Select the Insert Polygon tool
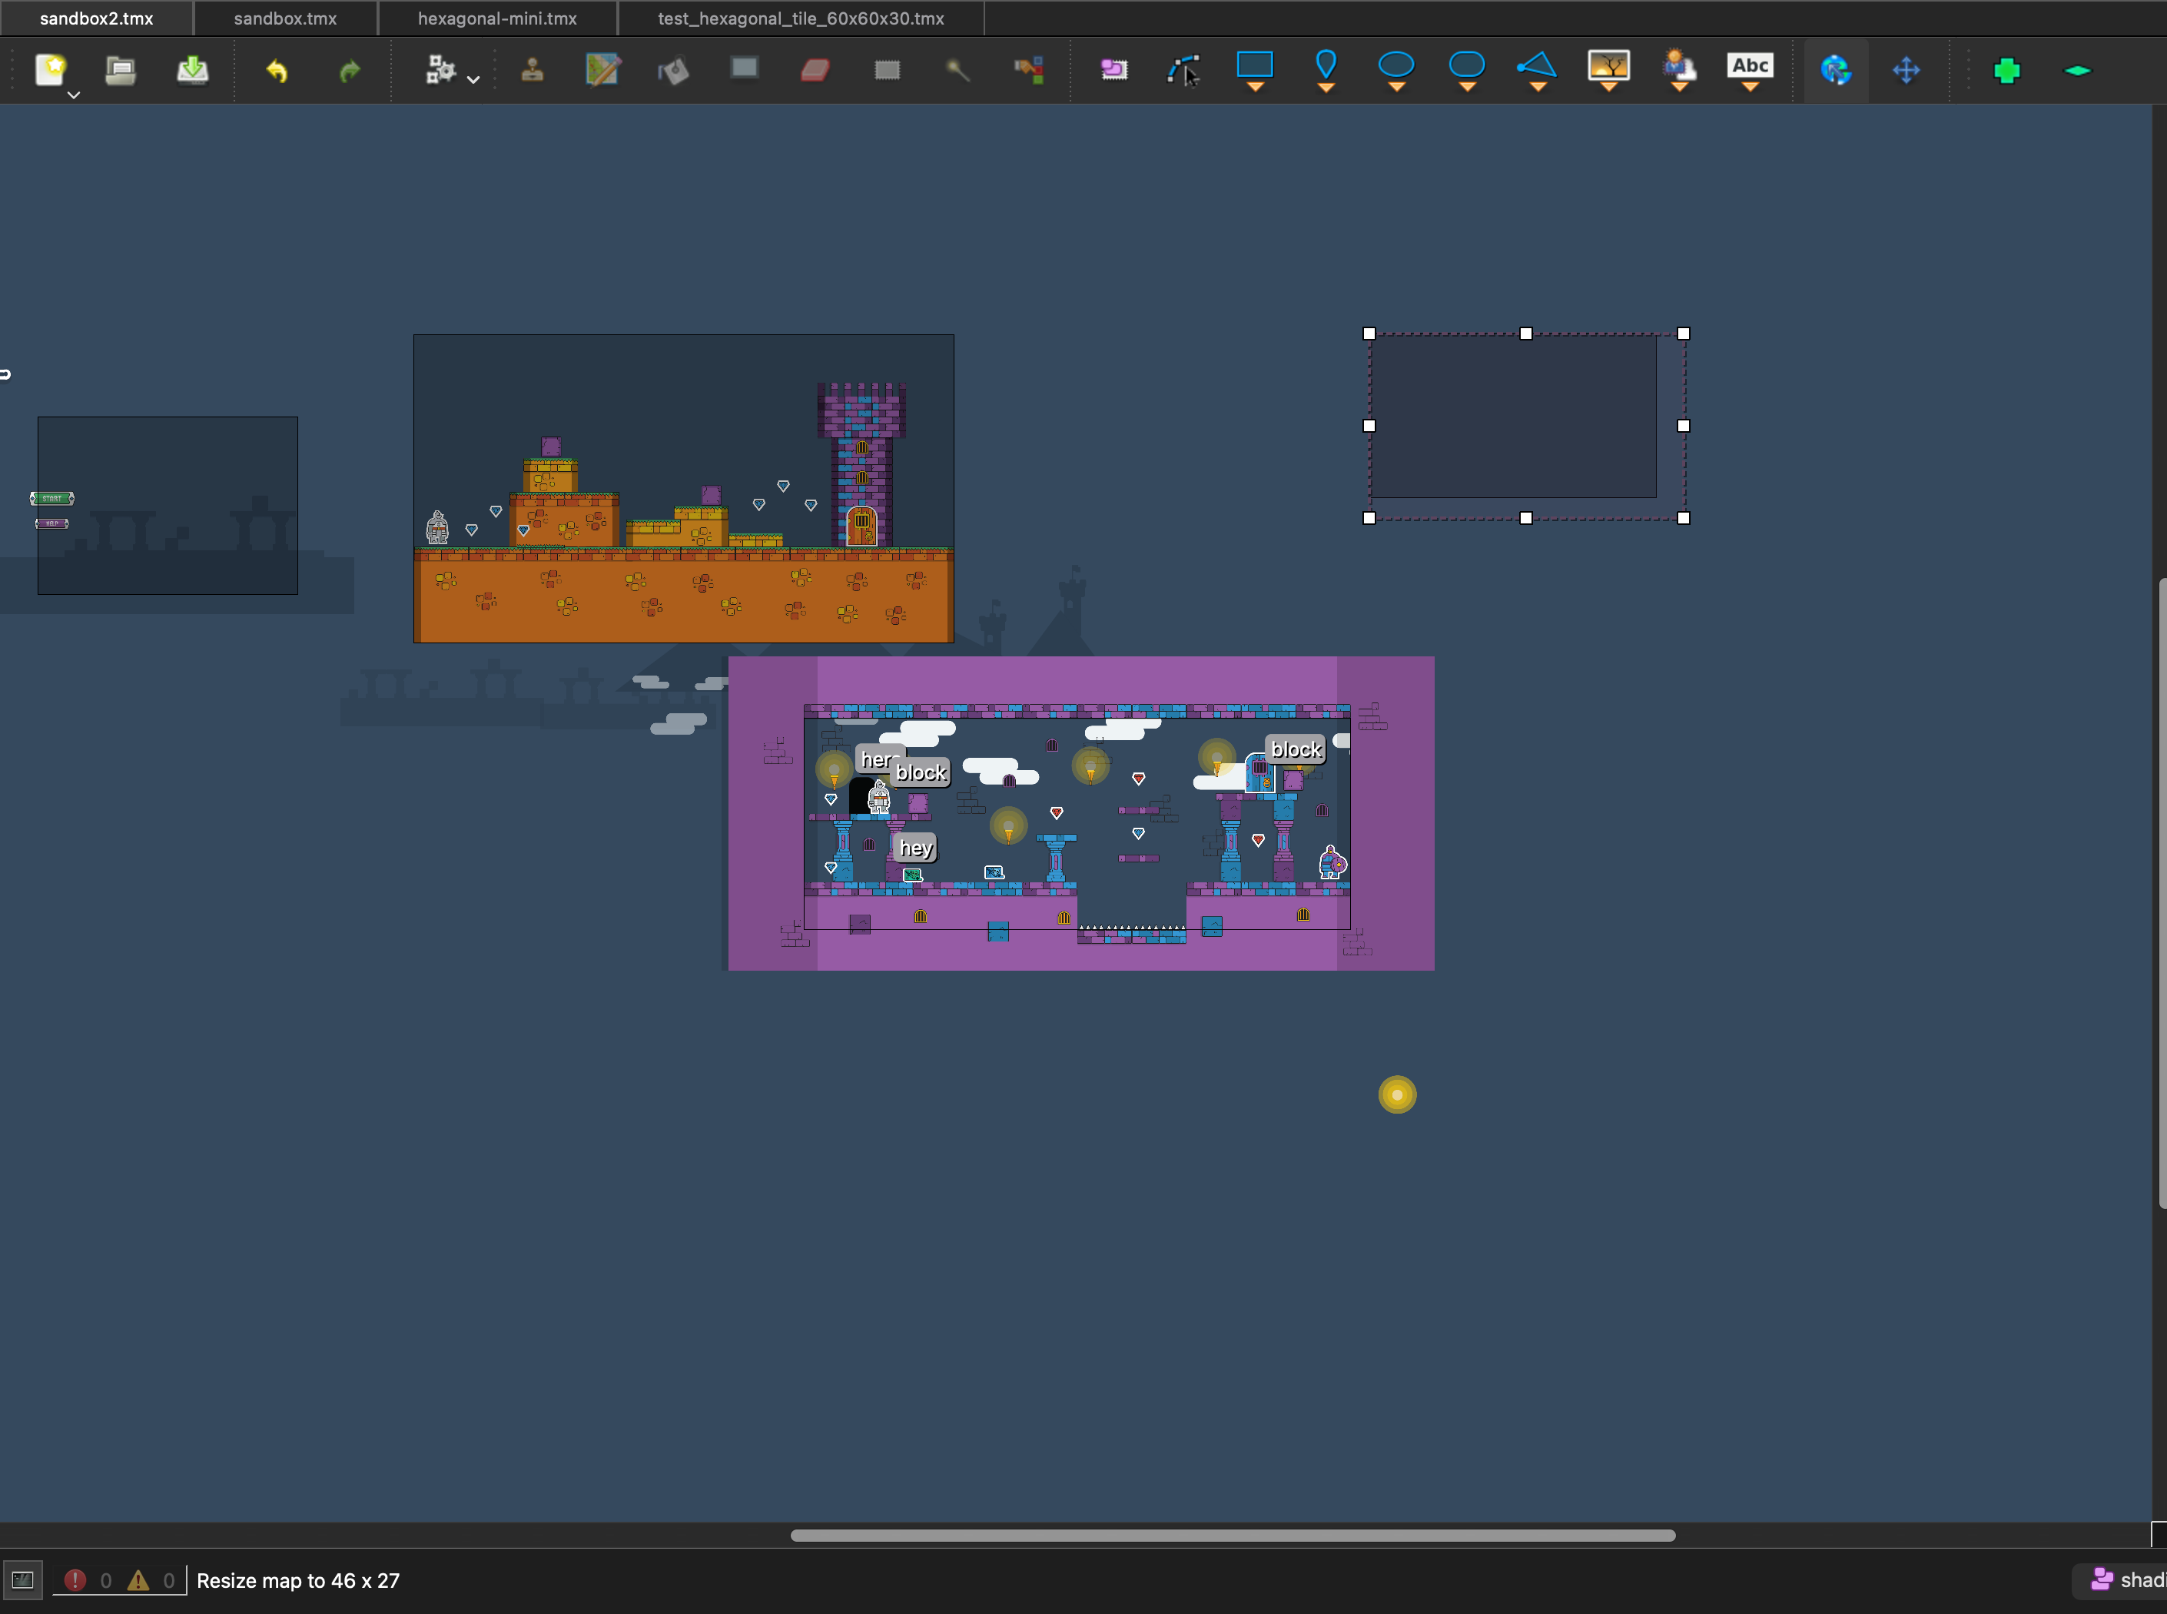This screenshot has width=2167, height=1614. 1537,71
